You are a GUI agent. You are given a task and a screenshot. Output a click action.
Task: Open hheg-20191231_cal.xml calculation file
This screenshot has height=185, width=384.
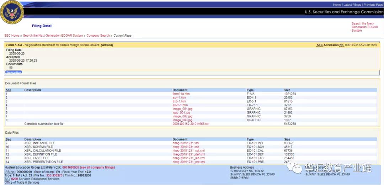click(x=188, y=150)
